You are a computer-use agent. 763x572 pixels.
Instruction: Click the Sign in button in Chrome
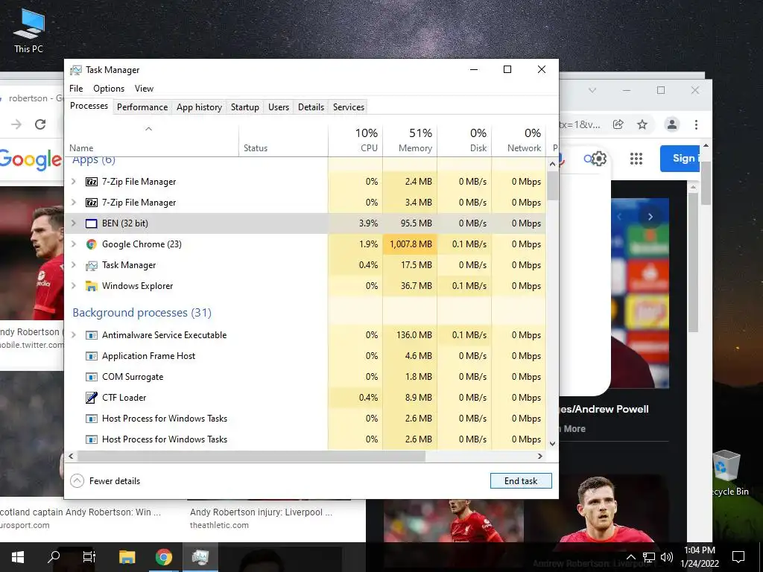click(680, 159)
